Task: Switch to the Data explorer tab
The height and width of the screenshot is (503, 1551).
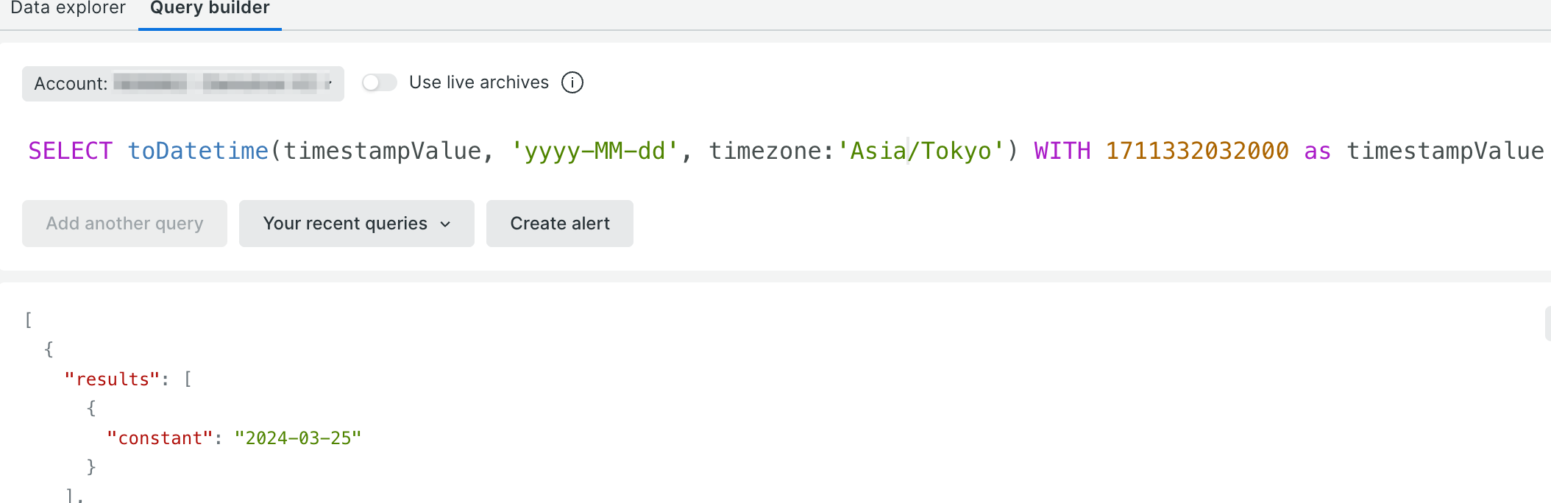Action: pyautogui.click(x=68, y=8)
